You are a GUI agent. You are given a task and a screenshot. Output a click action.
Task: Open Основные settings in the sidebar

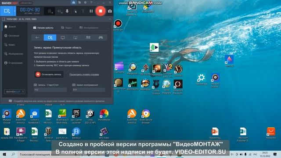(x=12, y=36)
